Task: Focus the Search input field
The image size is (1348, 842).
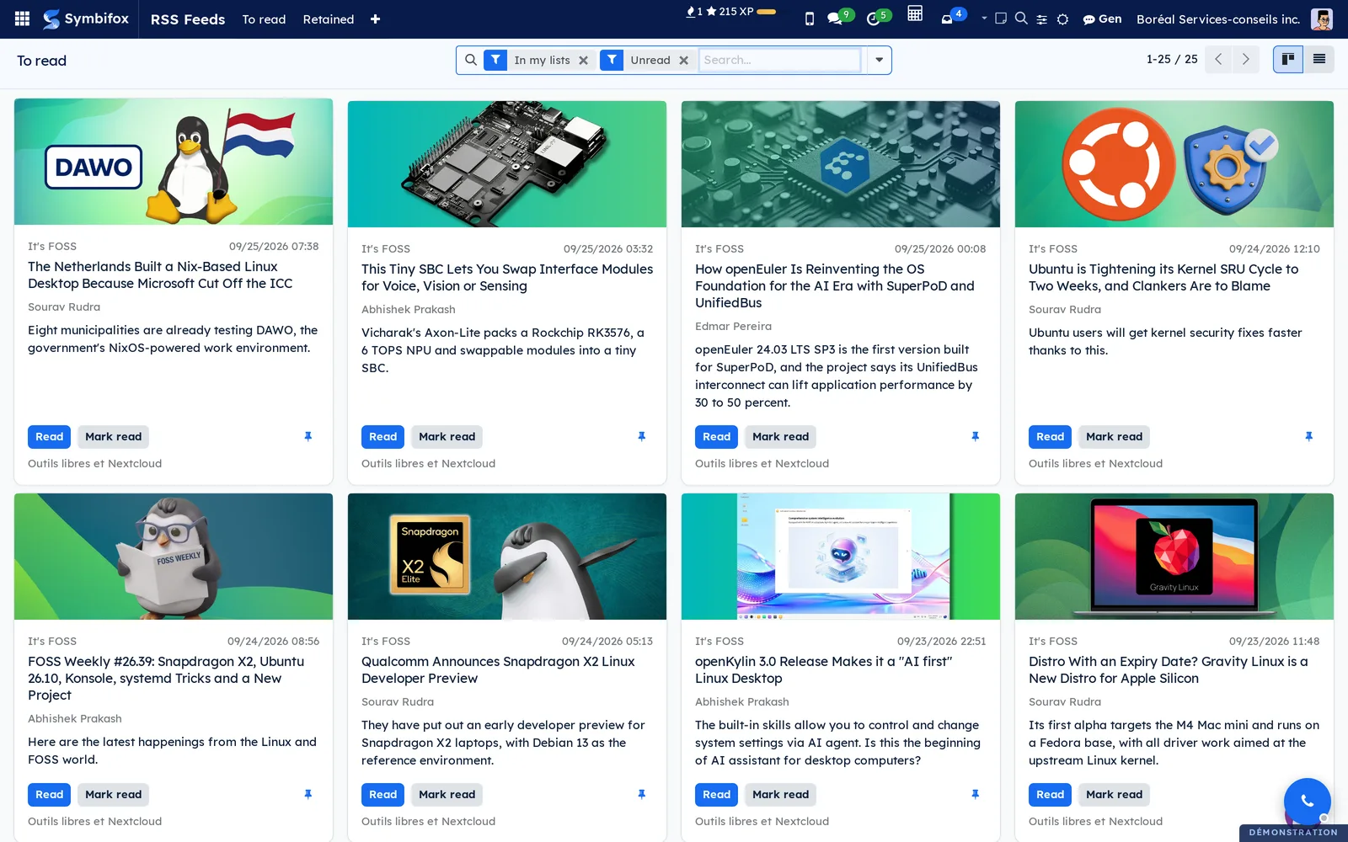Action: point(779,60)
